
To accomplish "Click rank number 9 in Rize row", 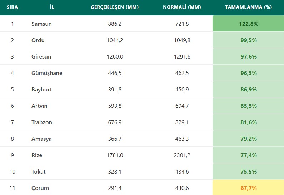I will [x=12, y=155].
